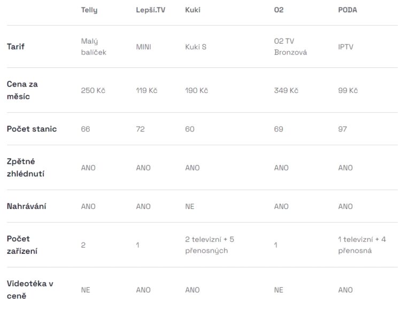Screen dimensions: 401x313
Task: Click the 1 televizní + 4 přenosná cell
Action: (362, 245)
